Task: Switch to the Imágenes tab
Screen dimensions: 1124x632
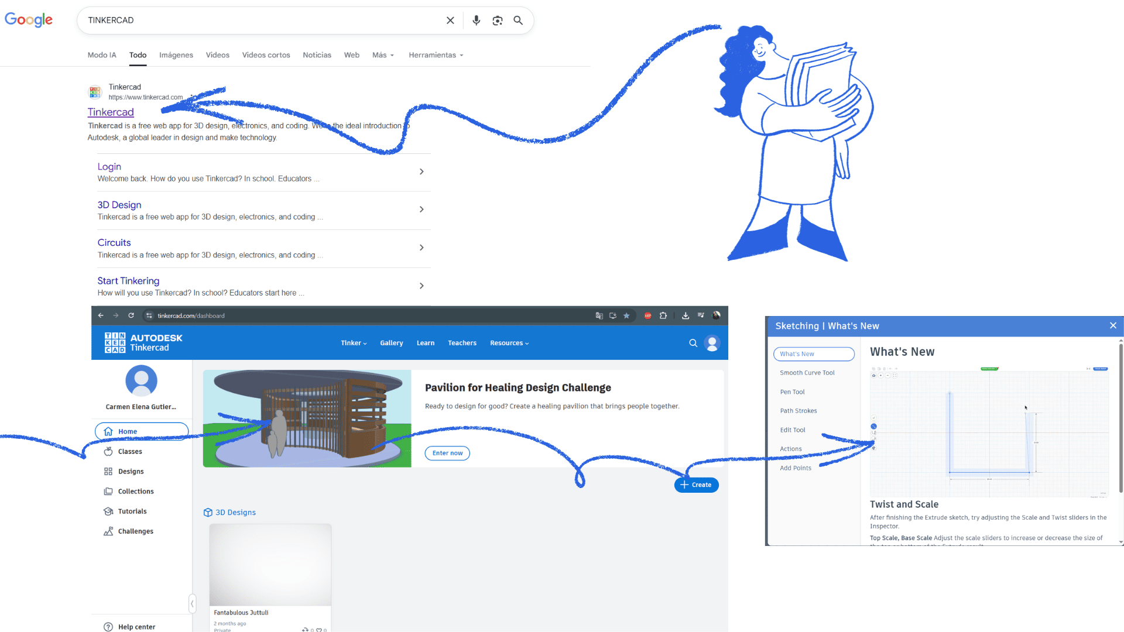Action: pyautogui.click(x=176, y=55)
